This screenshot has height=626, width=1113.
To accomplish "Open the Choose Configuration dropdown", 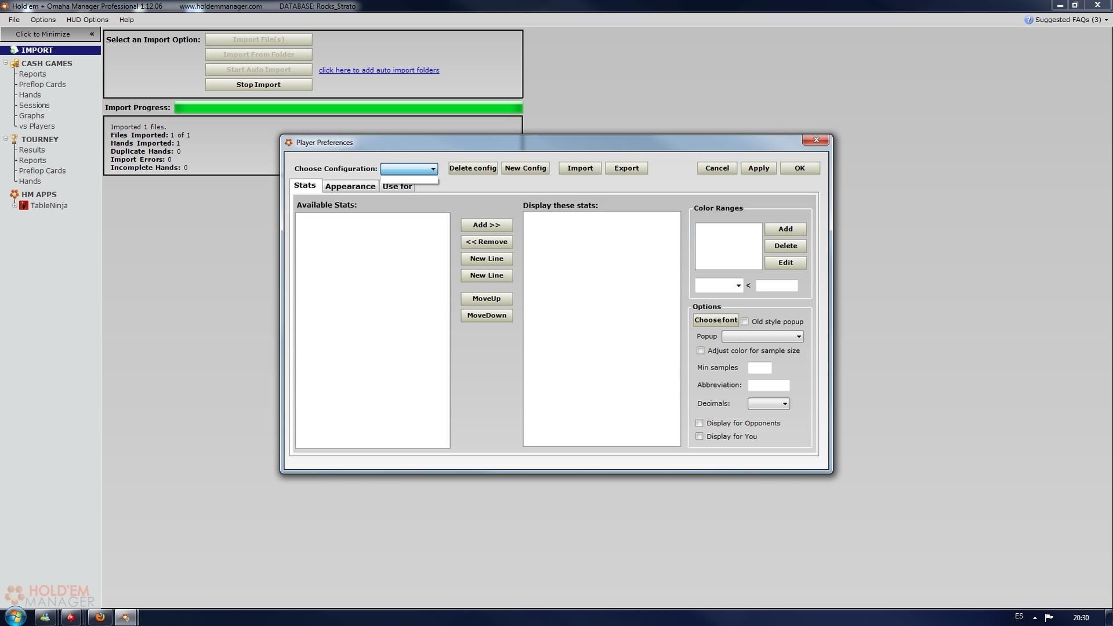I will click(x=409, y=169).
